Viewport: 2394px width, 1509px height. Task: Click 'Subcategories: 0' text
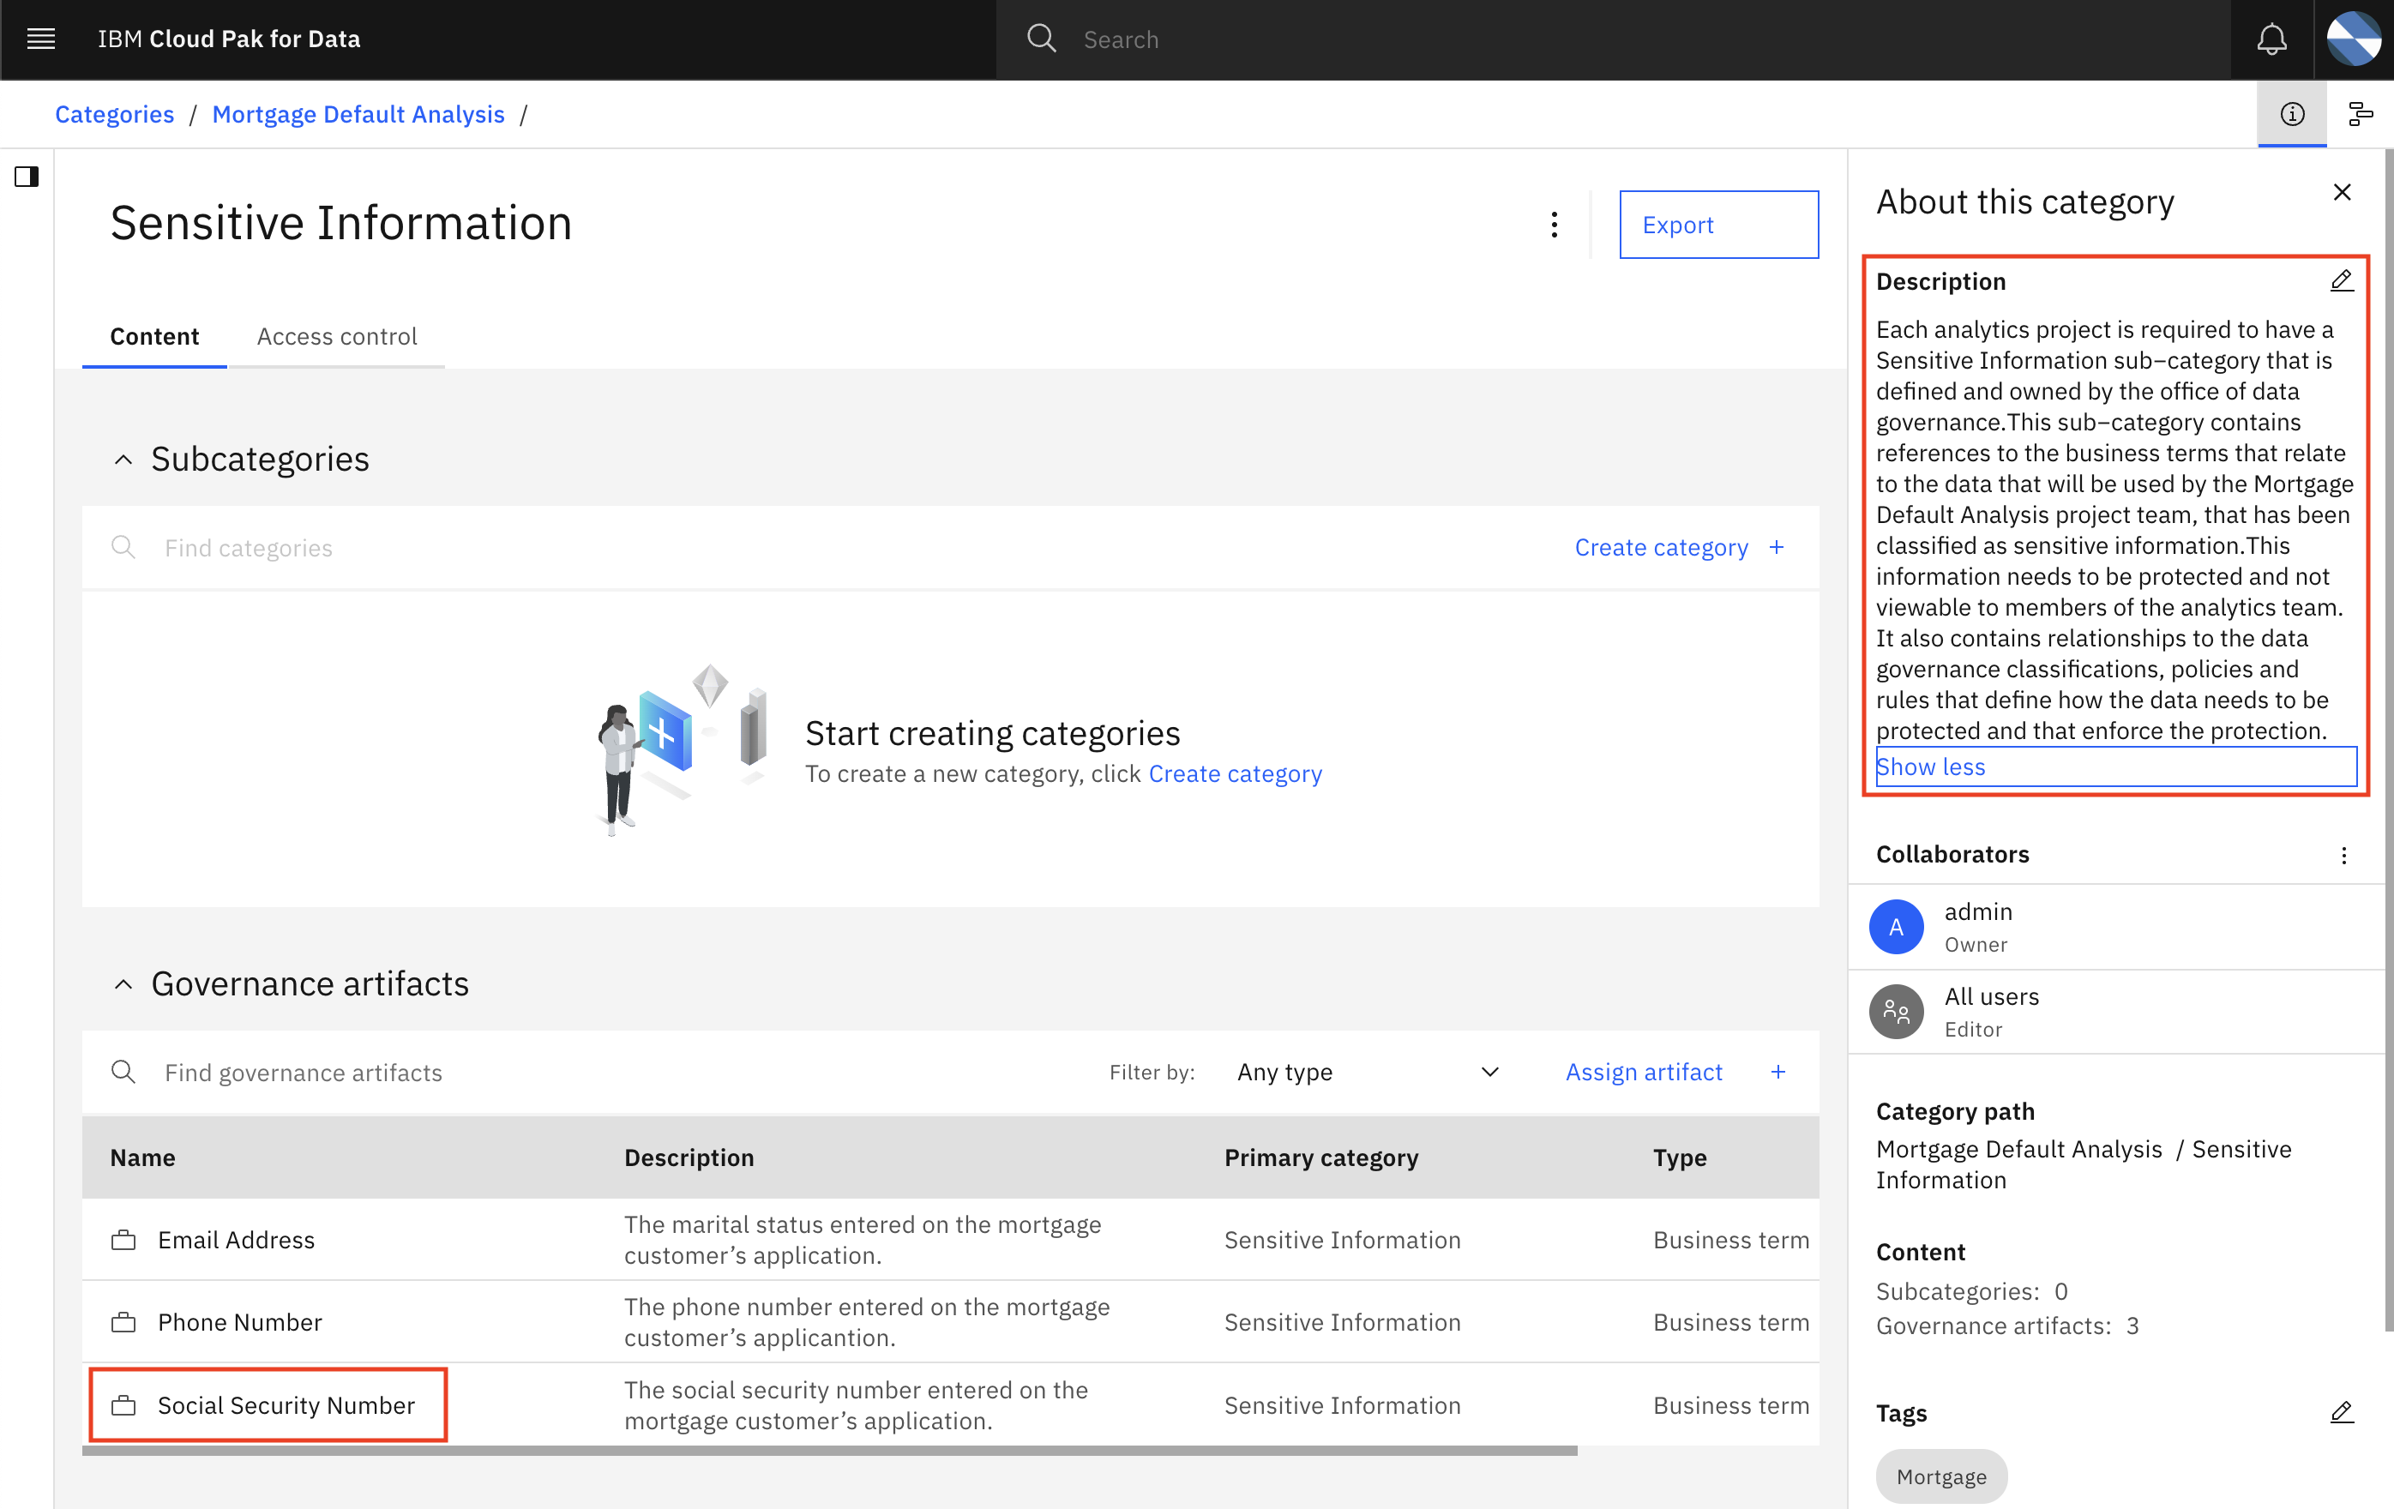(x=1971, y=1291)
